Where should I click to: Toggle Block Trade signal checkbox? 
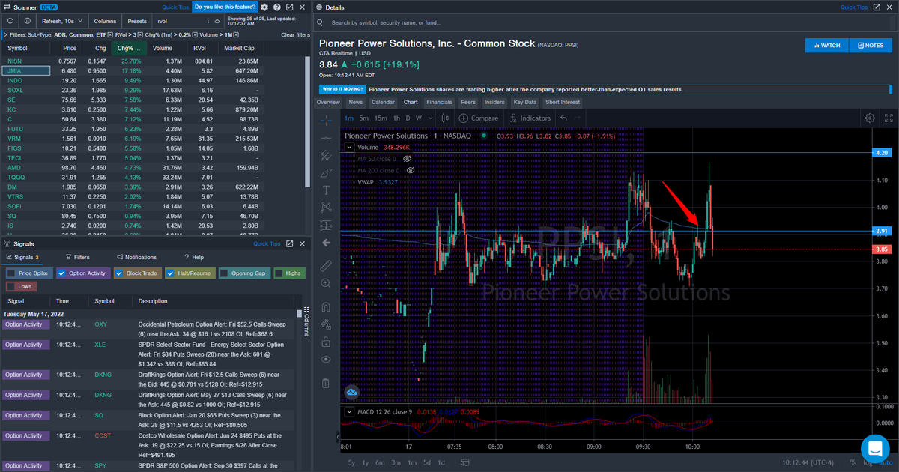(x=118, y=273)
